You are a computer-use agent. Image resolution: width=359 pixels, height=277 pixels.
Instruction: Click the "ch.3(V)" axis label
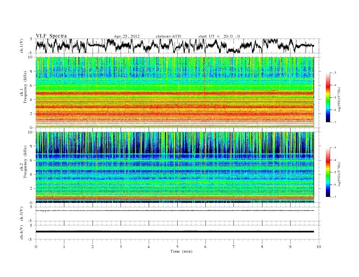[22, 214]
